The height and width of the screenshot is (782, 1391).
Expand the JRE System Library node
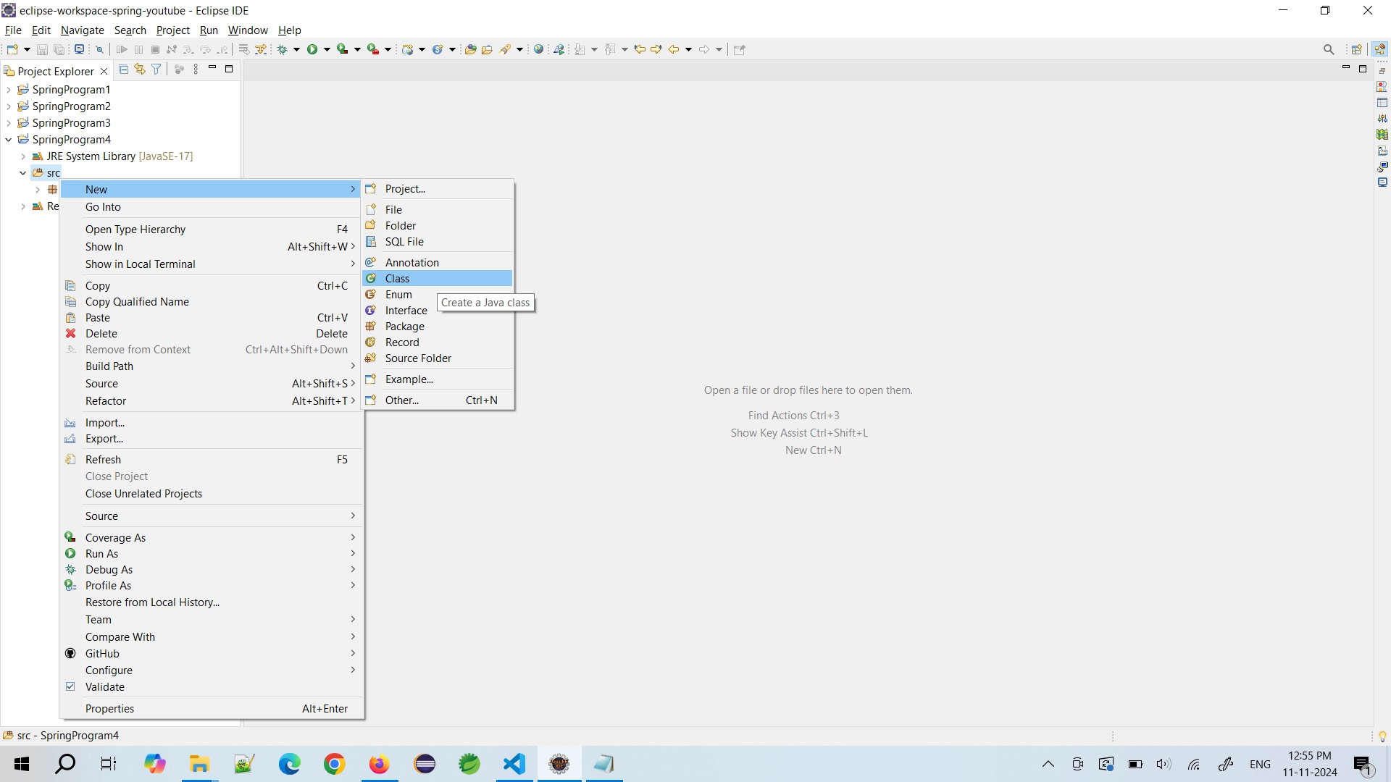(23, 156)
